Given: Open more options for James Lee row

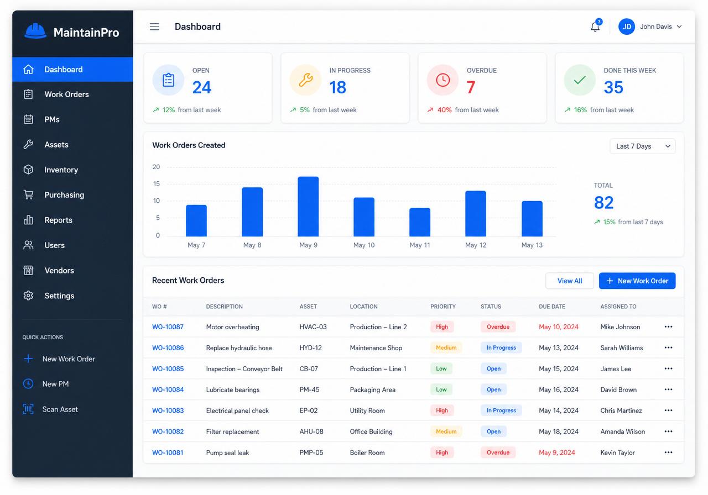Looking at the screenshot, I should click(x=668, y=368).
